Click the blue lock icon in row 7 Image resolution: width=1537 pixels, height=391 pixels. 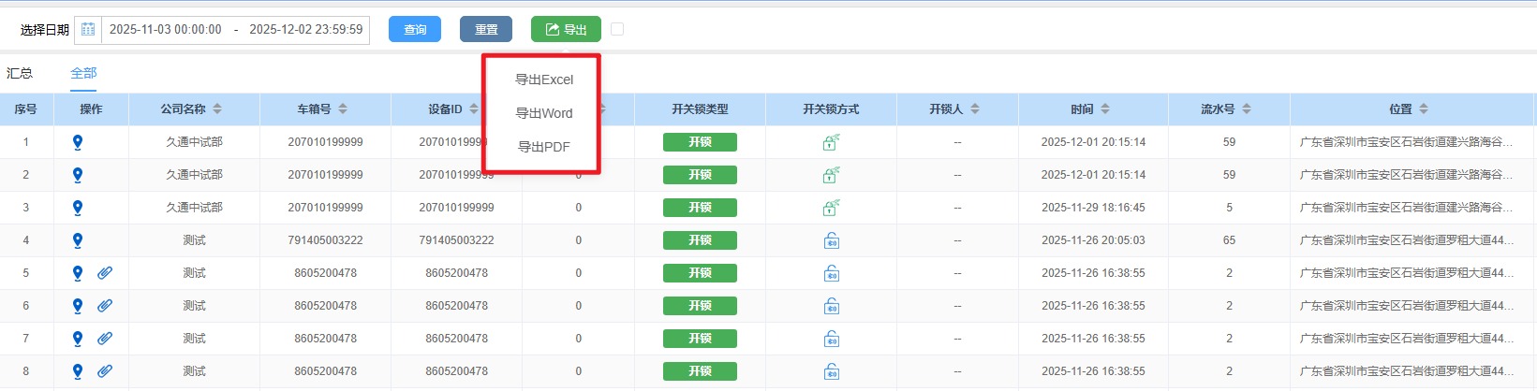[831, 339]
